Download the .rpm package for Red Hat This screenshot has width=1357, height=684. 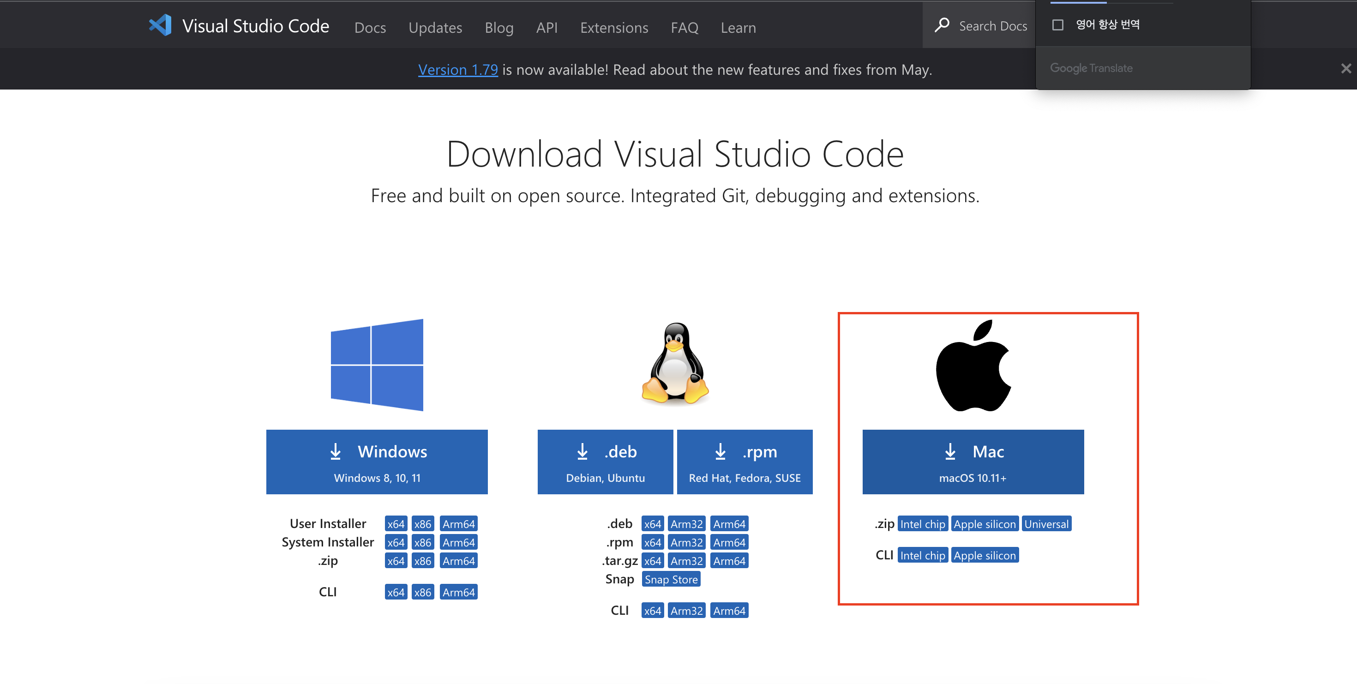pos(745,462)
